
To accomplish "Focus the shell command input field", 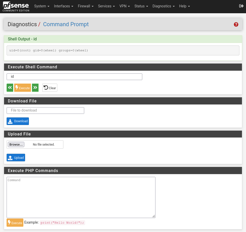I will pos(74,76).
